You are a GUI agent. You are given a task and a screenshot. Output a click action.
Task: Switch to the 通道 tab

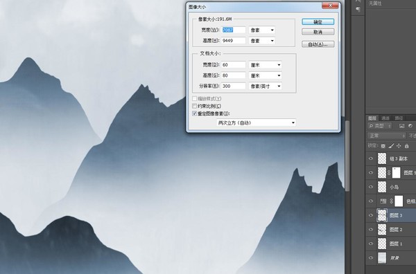pyautogui.click(x=385, y=118)
